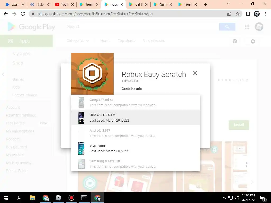Show next screenshot with right chevron
The width and height of the screenshot is (271, 203).
(x=252, y=182)
